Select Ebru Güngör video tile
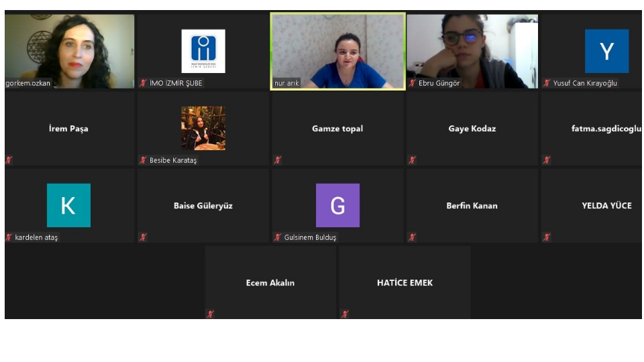 coord(472,52)
